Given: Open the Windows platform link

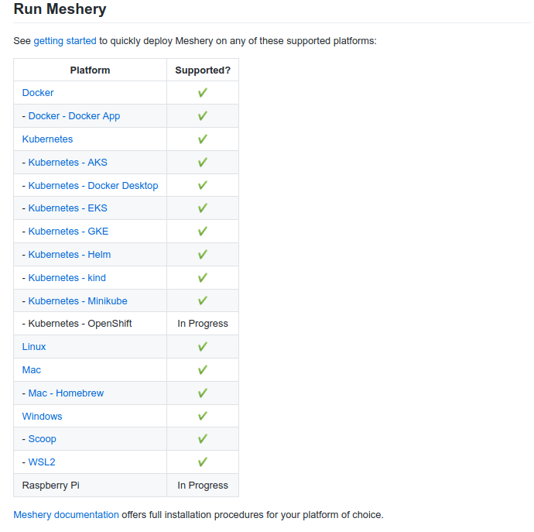Looking at the screenshot, I should pyautogui.click(x=42, y=416).
